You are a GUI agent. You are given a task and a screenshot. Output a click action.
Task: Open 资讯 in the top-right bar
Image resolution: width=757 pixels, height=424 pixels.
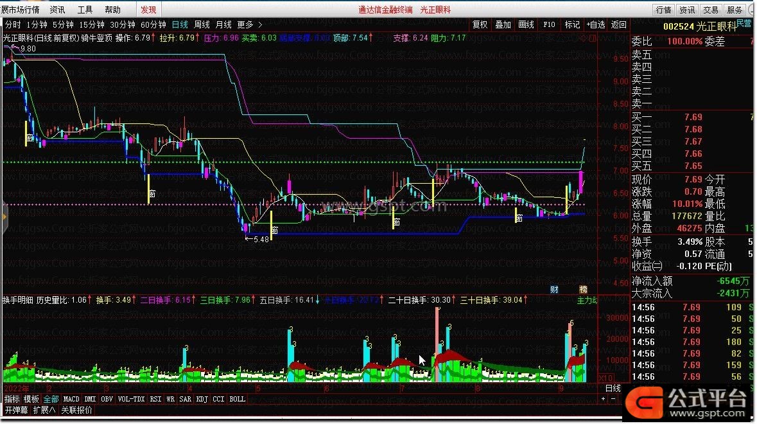point(687,10)
